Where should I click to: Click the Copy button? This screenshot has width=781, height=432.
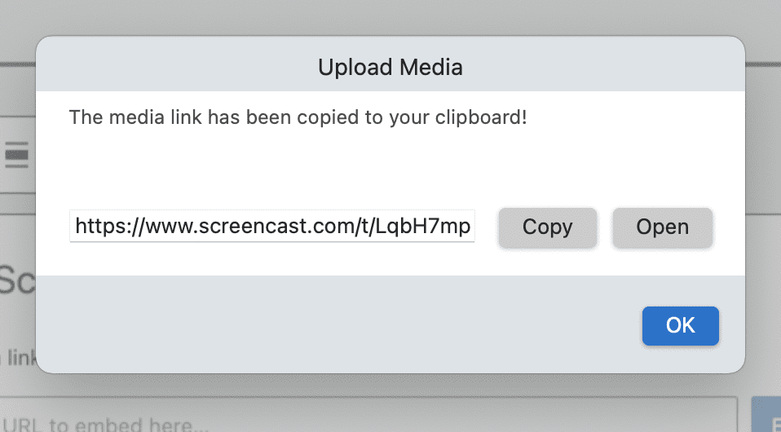547,227
